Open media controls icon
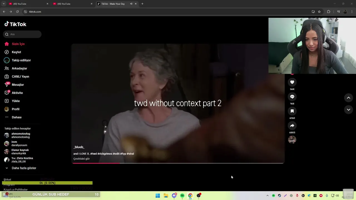 pyautogui.click(x=338, y=12)
